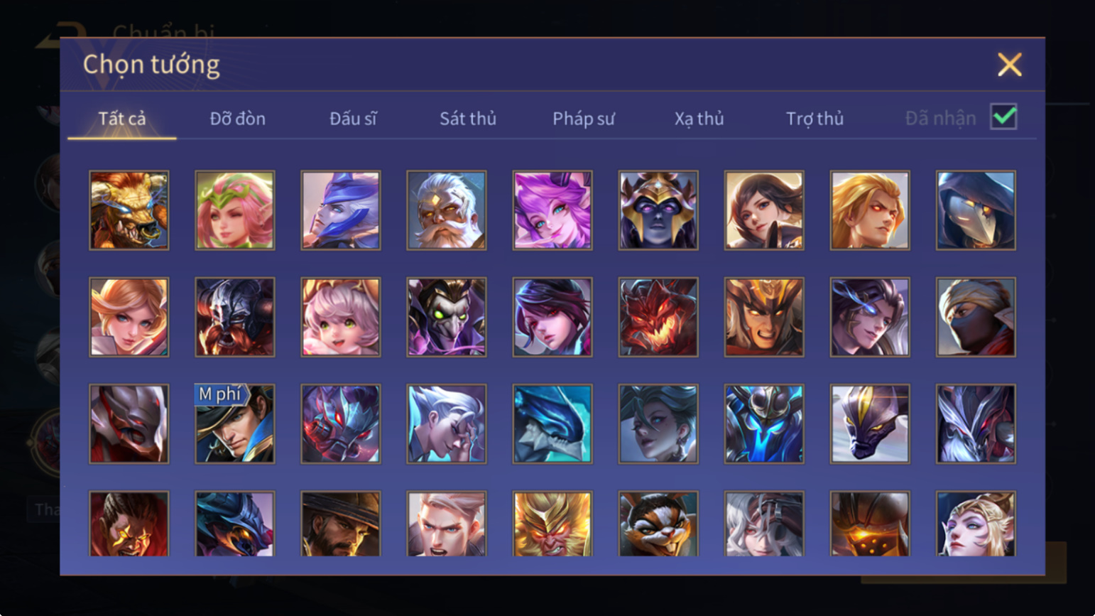1095x616 pixels.
Task: Pick the golden monkey king hero
Action: [x=552, y=524]
